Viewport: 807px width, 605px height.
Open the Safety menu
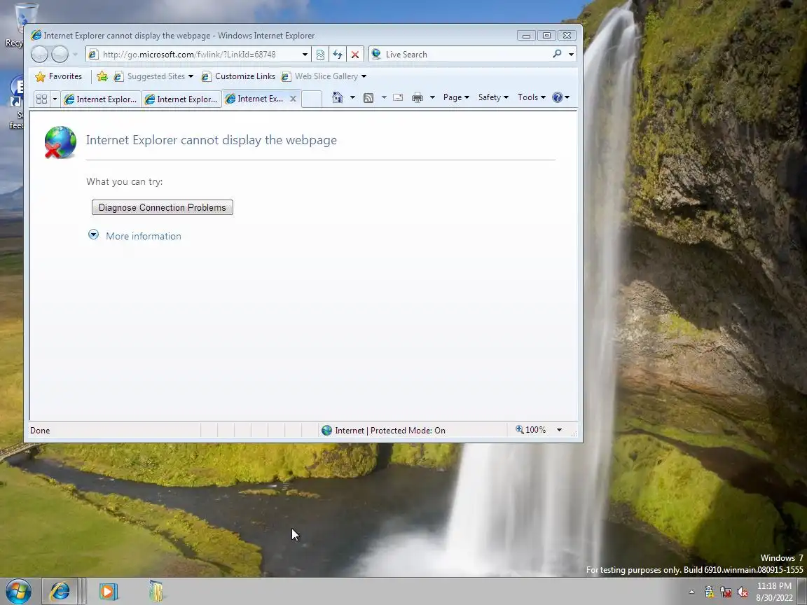493,97
